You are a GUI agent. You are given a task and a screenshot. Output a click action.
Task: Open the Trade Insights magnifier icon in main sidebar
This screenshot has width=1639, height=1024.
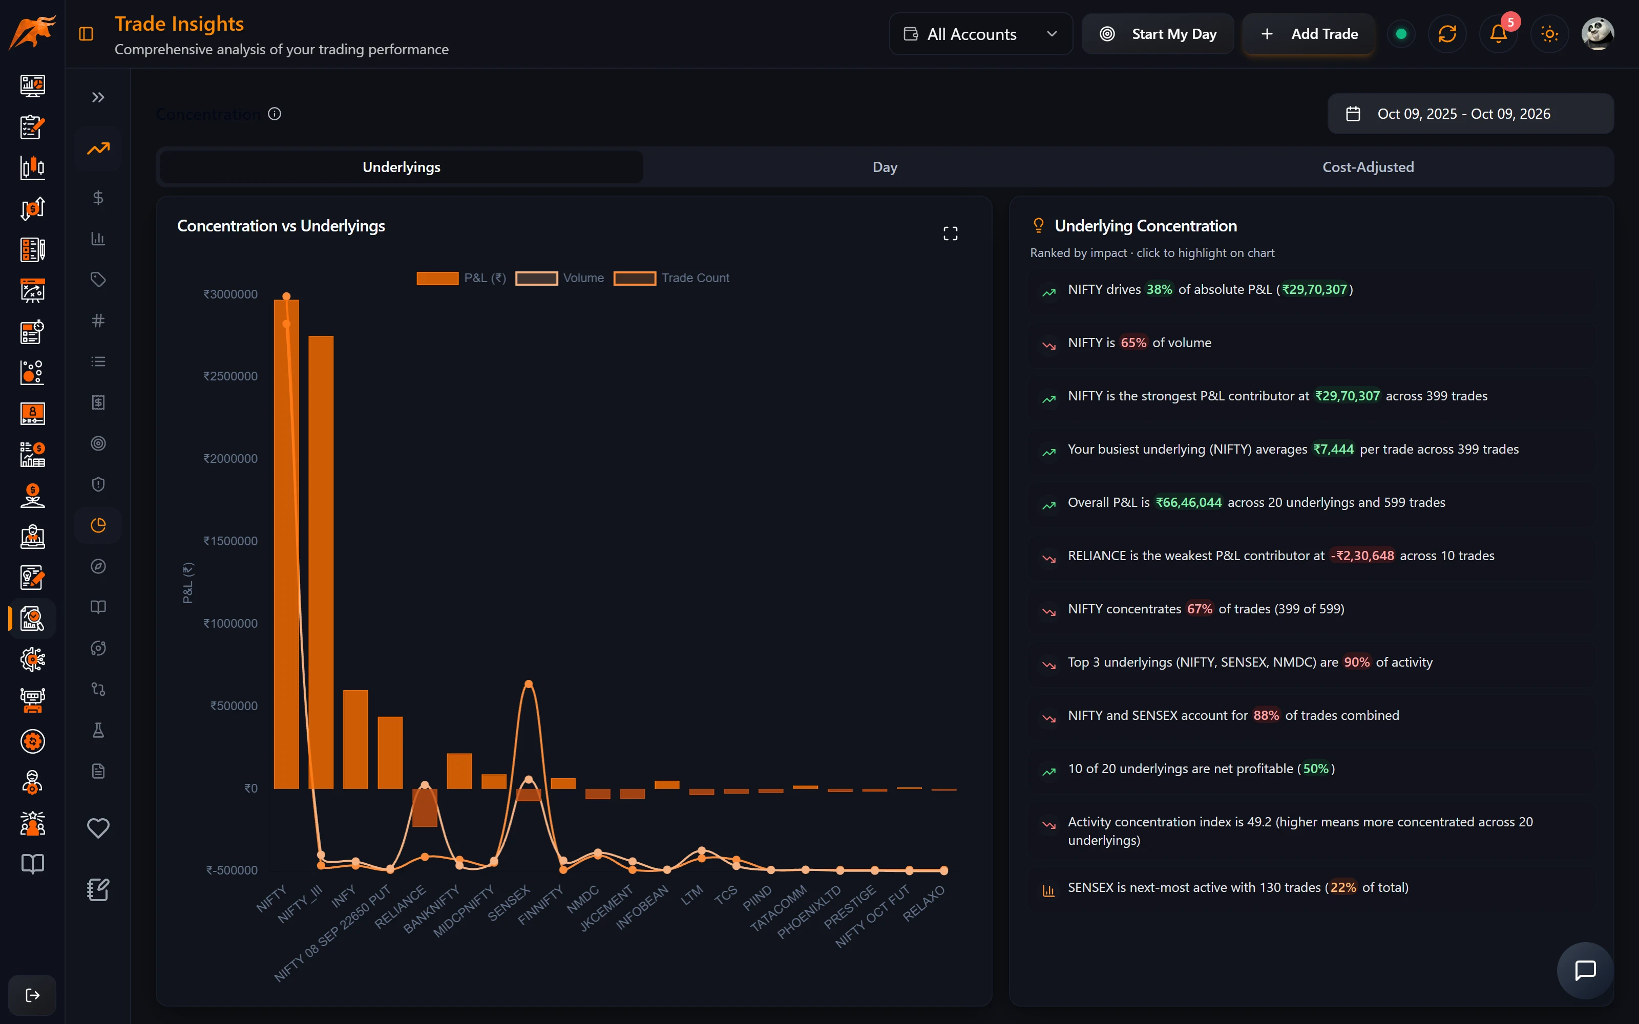32,618
